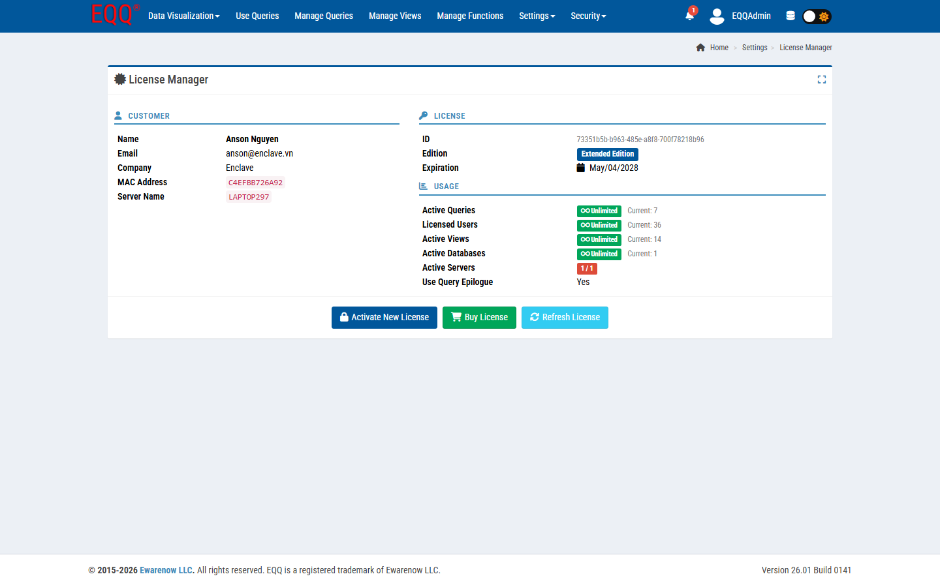
Task: Open the notifications bell icon
Action: pos(689,16)
